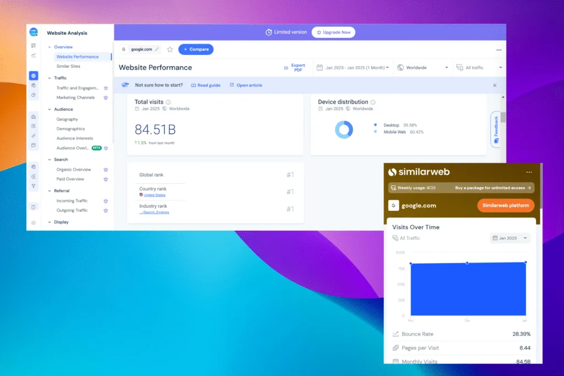This screenshot has width=564, height=376.
Task: Collapse the Search section chevron
Action: (50, 160)
